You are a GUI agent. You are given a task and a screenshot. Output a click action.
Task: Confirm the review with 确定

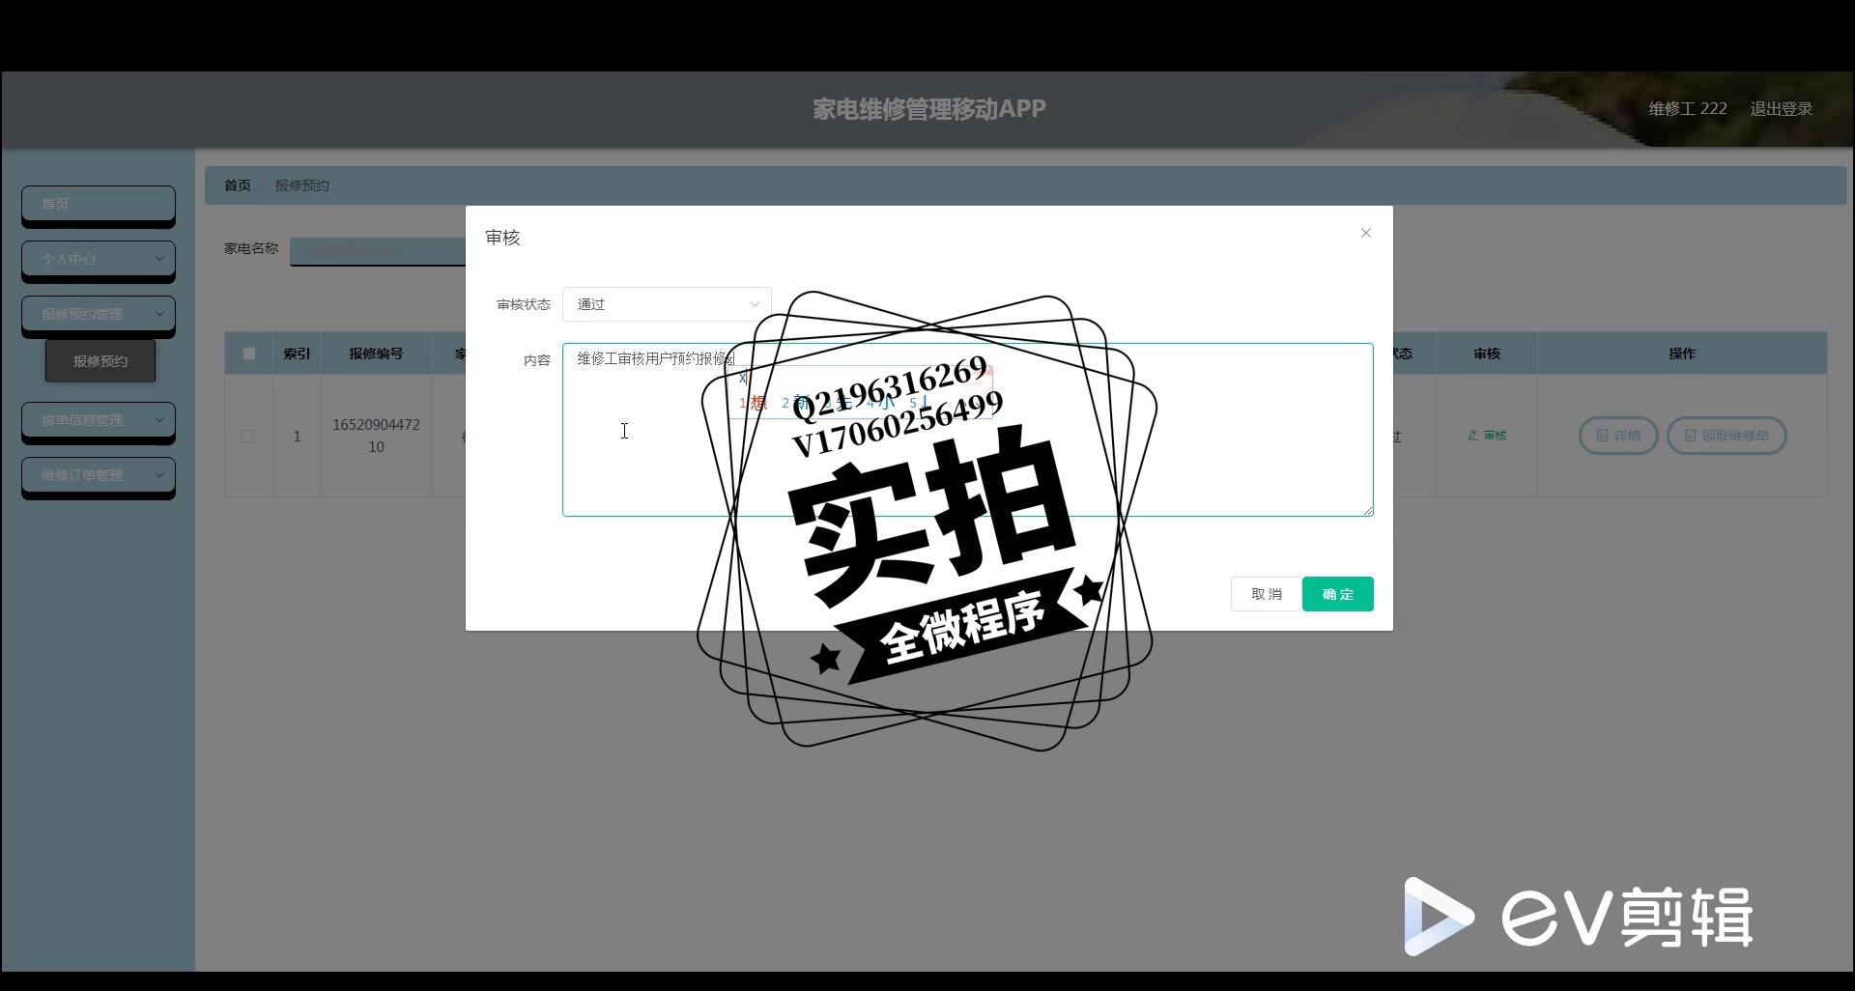1337,594
